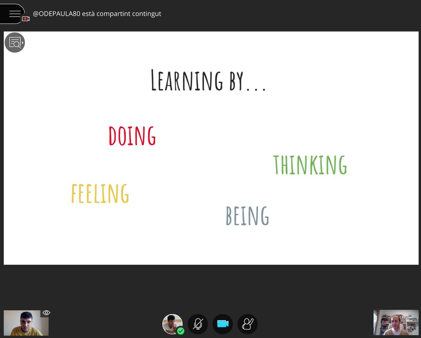Click the eye icon on self-view

point(46,313)
